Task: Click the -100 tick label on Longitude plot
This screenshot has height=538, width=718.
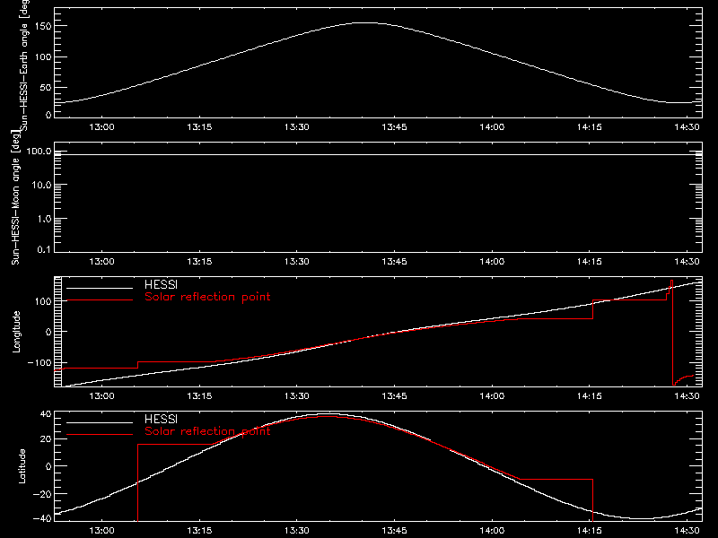Action: point(39,362)
